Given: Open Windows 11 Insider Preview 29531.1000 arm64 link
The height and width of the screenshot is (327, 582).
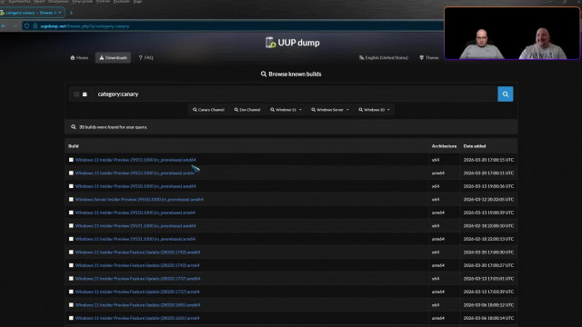Looking at the screenshot, I should (x=135, y=239).
